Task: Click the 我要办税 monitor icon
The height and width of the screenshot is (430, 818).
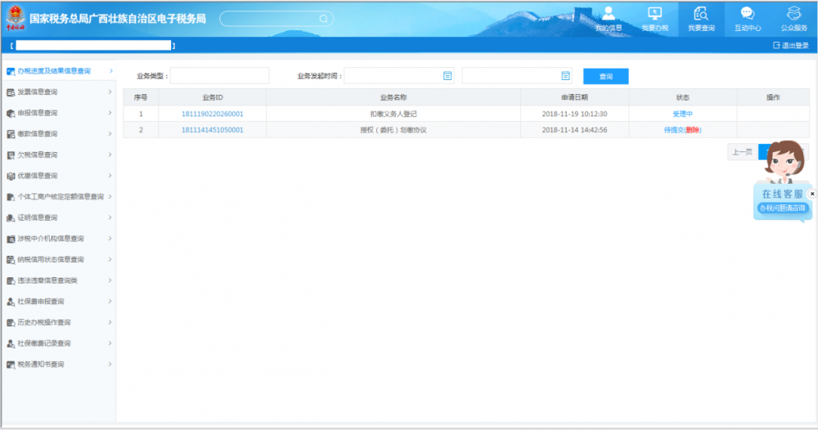Action: [x=654, y=13]
